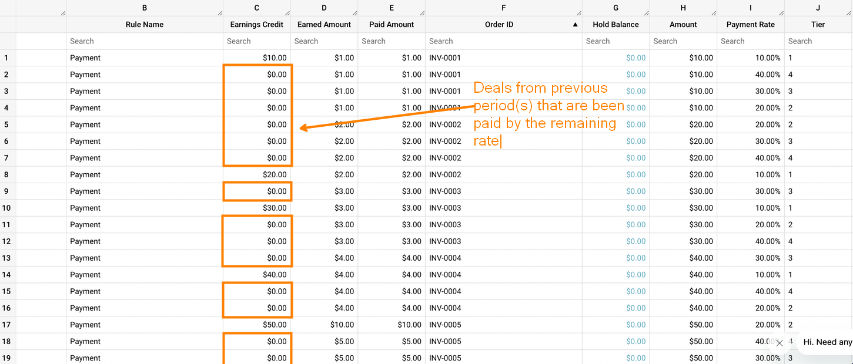The width and height of the screenshot is (853, 364).
Task: Click the Rule Name search field
Action: (144, 41)
